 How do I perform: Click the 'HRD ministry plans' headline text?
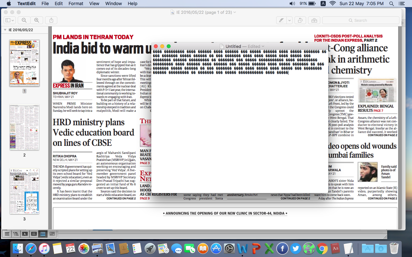[89, 122]
